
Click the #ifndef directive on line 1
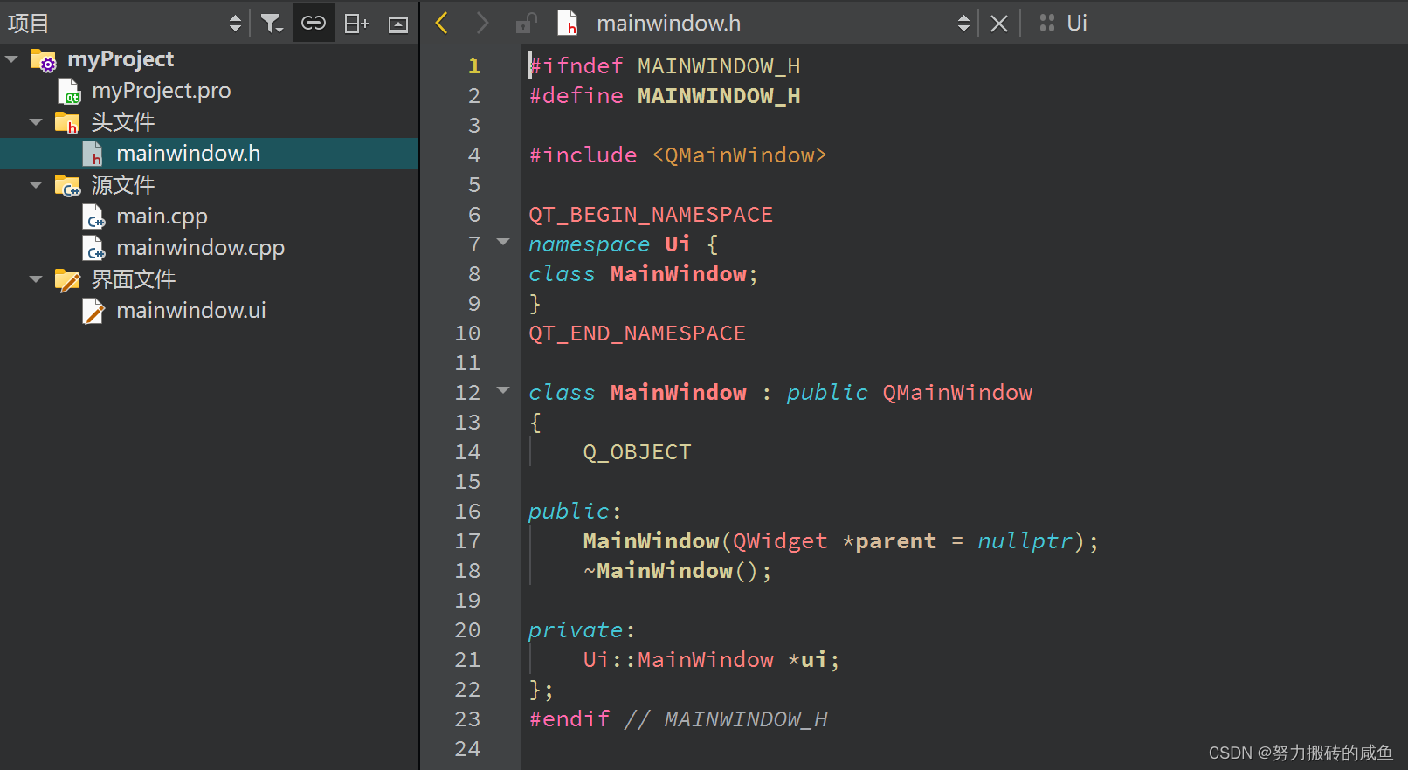(x=576, y=66)
